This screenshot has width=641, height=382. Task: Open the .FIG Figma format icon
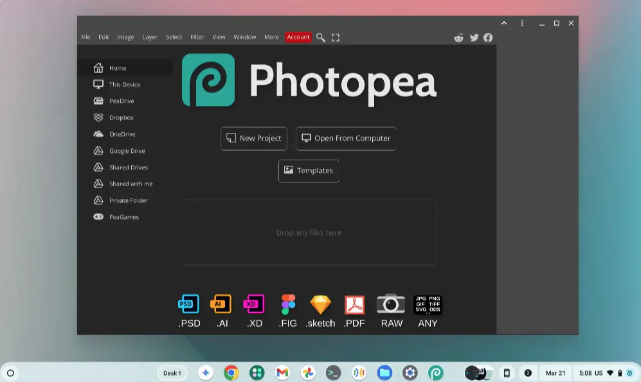287,304
